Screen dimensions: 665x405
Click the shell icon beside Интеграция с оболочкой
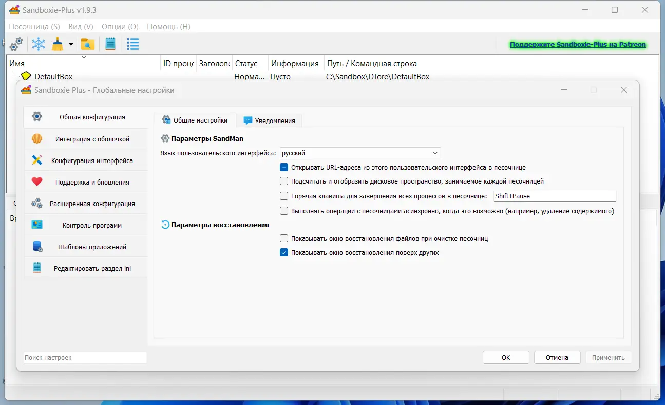pyautogui.click(x=37, y=138)
